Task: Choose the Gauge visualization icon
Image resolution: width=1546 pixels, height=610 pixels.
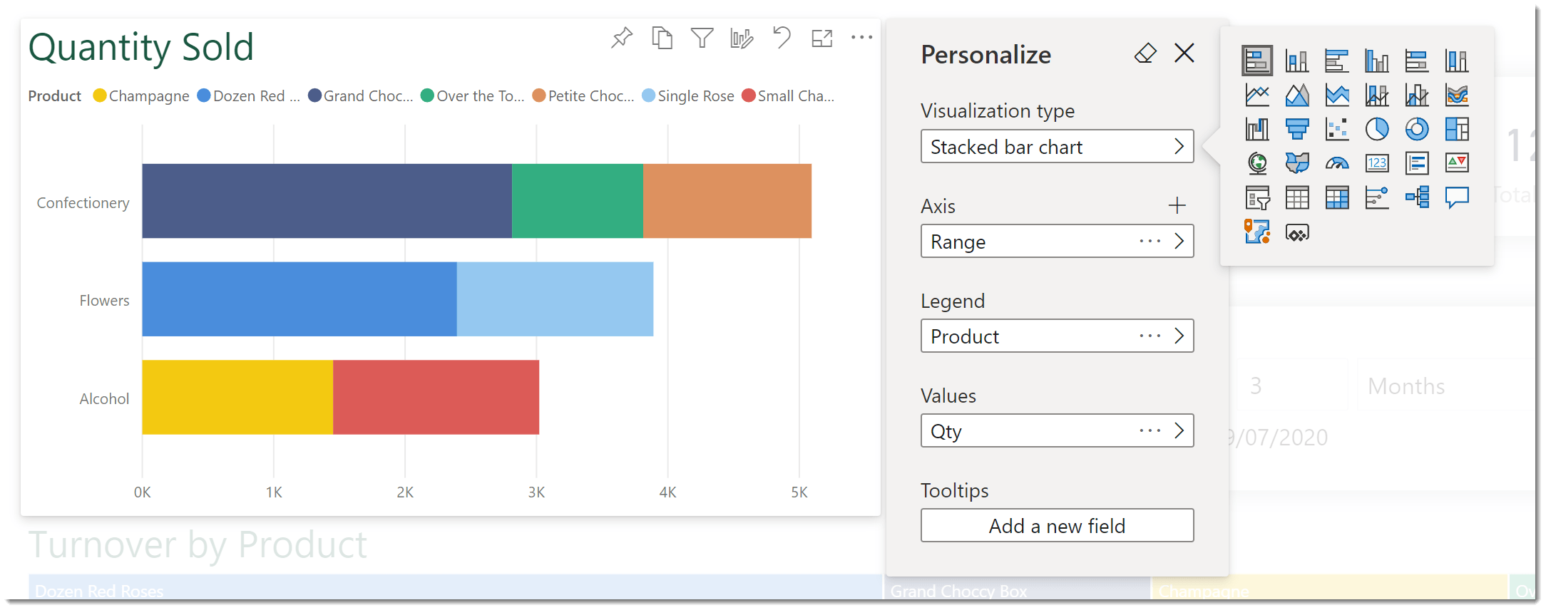Action: pyautogui.click(x=1337, y=163)
